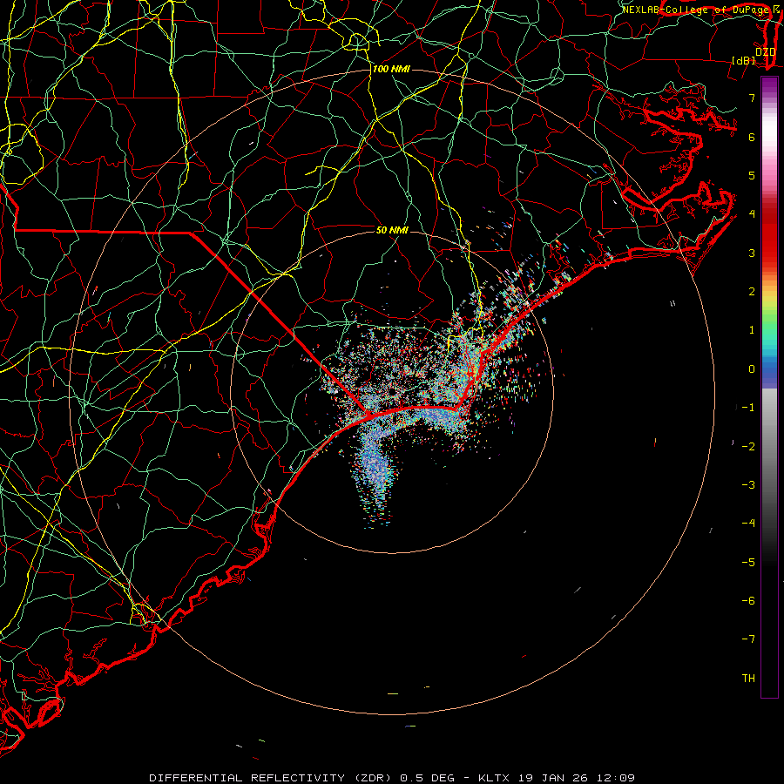The width and height of the screenshot is (784, 784).
Task: Click the 3 dB value on color scale
Action: point(752,253)
